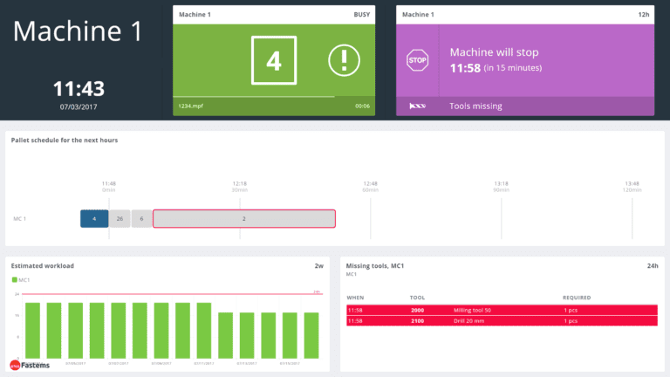Select red-outlined pallet 2 block
The width and height of the screenshot is (670, 377).
(244, 218)
